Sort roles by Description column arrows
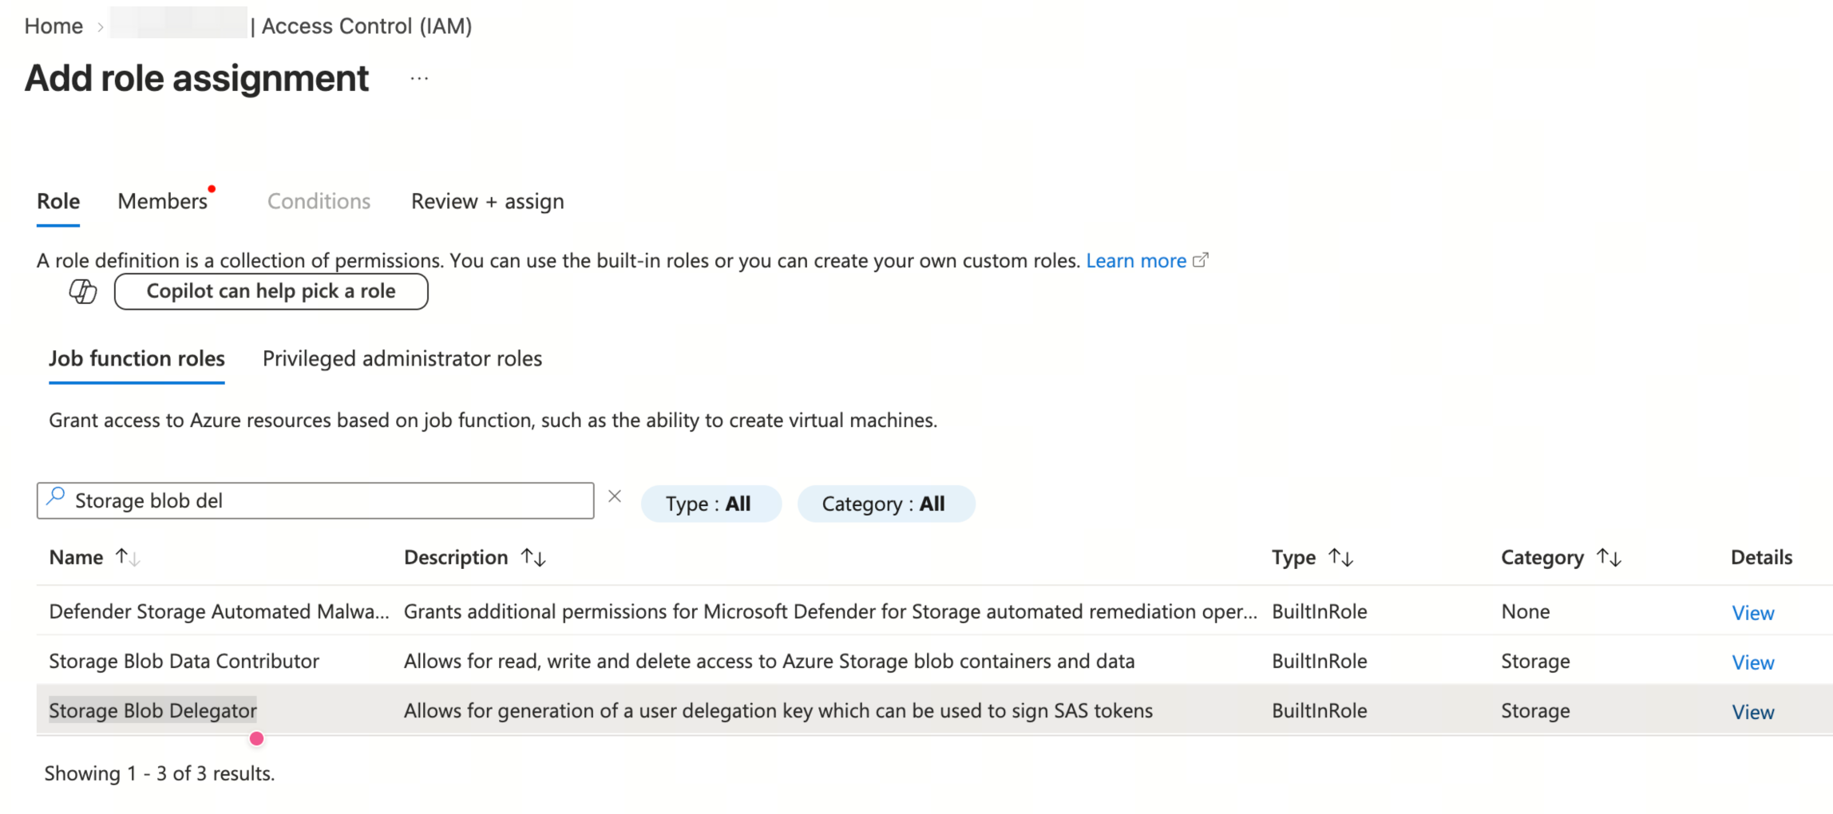The width and height of the screenshot is (1833, 814). (x=533, y=557)
